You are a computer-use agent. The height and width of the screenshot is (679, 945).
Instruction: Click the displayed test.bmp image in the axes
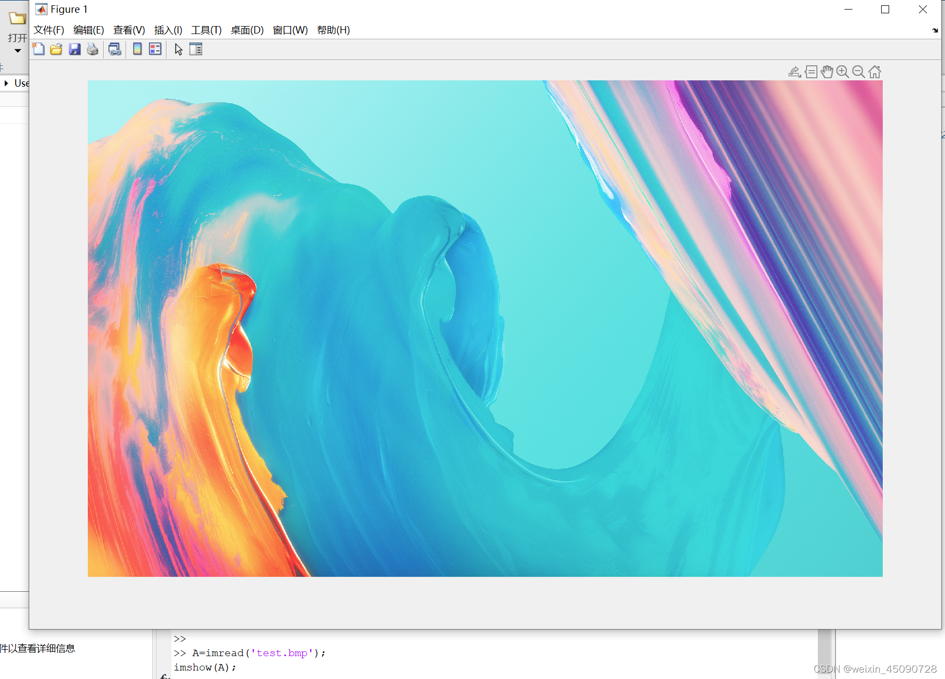pos(485,329)
